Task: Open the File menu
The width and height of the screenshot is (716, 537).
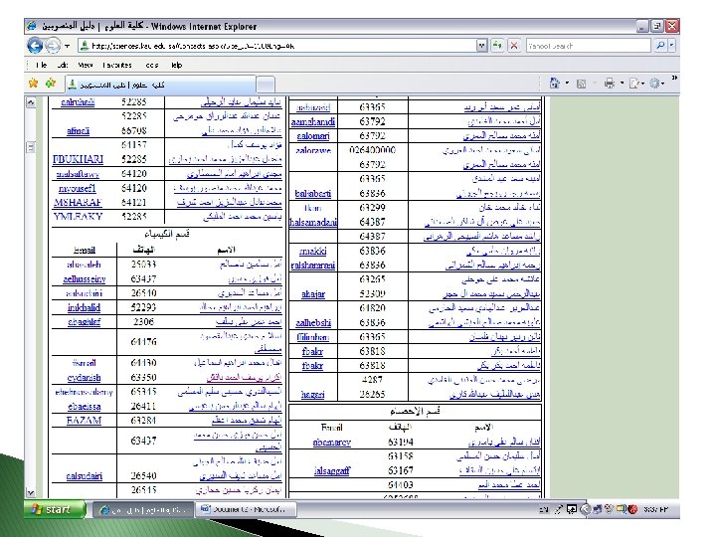Action: (41, 65)
